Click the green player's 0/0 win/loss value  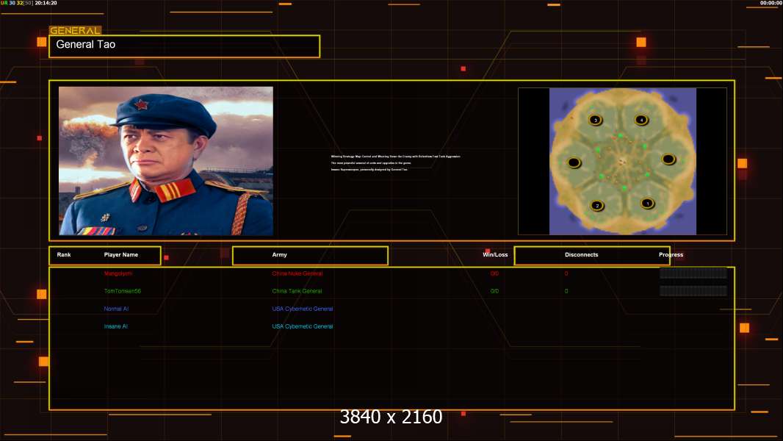(494, 291)
